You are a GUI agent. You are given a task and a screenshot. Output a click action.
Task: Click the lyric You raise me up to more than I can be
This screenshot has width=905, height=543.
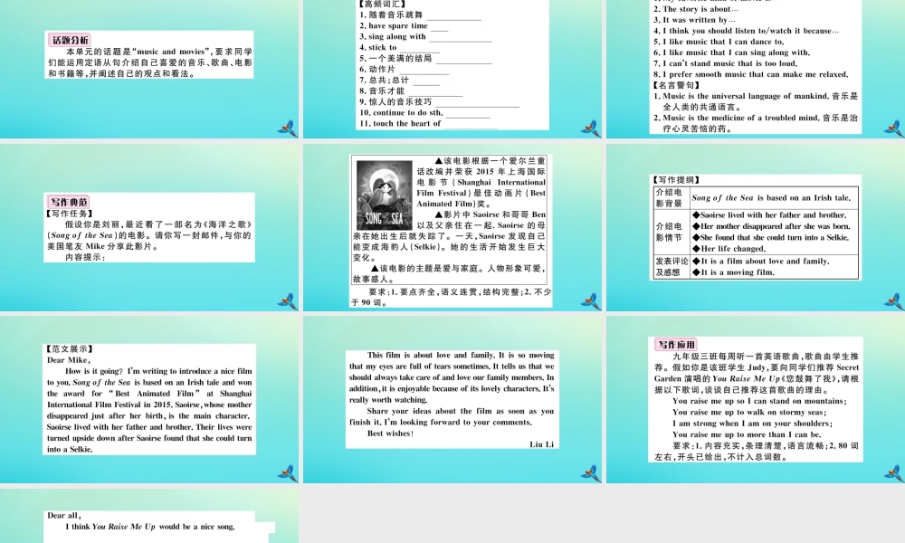[x=747, y=434]
